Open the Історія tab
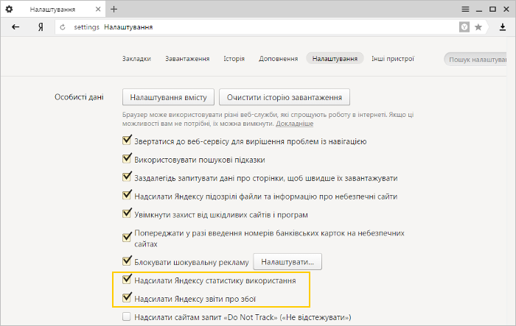 click(x=234, y=58)
